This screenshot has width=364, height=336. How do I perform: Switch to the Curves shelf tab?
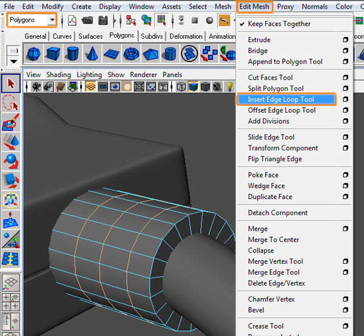pos(62,36)
